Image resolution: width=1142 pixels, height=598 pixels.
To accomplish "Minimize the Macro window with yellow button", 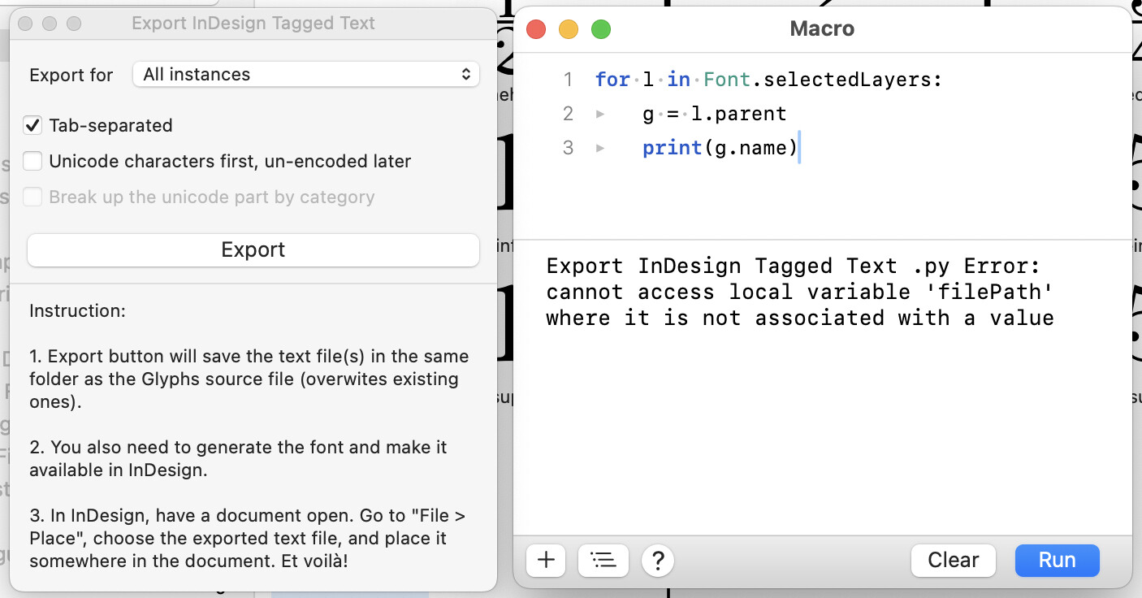I will tap(569, 30).
